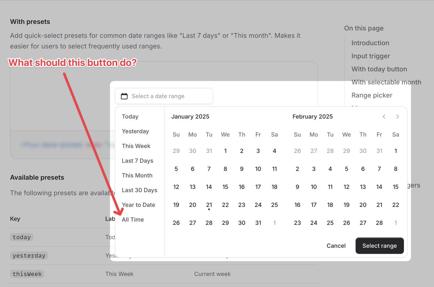The image size is (434, 287).
Task: Click the Available presets heading
Action: click(37, 178)
